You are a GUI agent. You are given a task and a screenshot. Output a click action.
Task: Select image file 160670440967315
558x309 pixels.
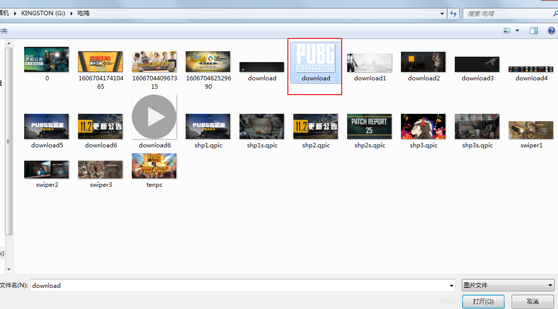click(154, 70)
